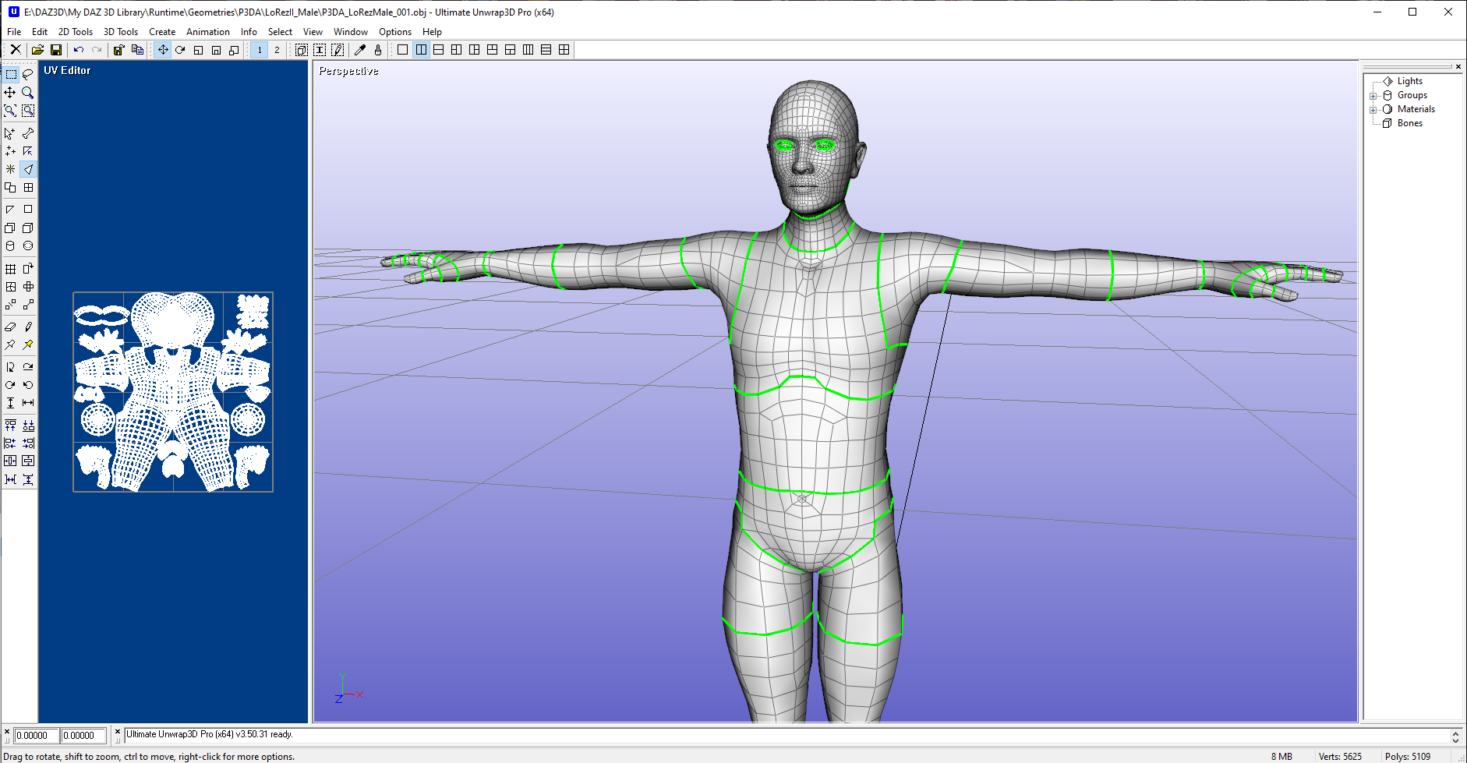The height and width of the screenshot is (763, 1467).
Task: Expand the Groups tree node
Action: [1373, 96]
